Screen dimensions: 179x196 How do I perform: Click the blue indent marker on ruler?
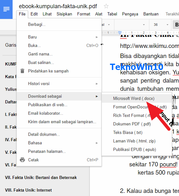tap(120, 33)
